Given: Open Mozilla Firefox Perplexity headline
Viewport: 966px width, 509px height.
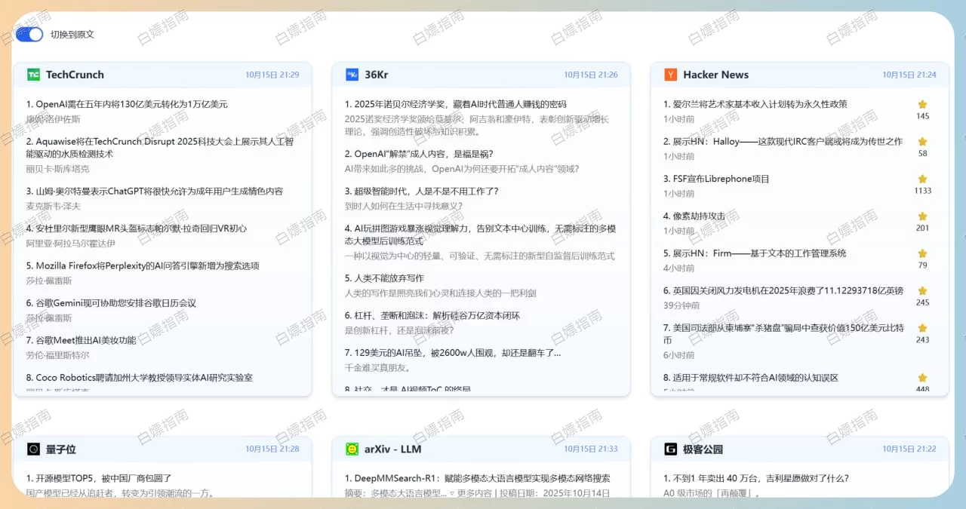Looking at the screenshot, I should (143, 265).
